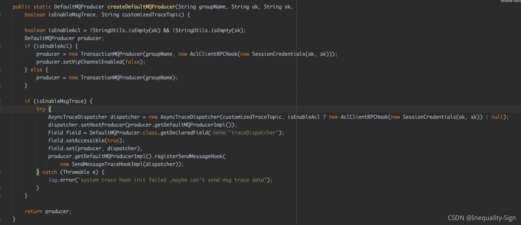
Task: Click 'registerSendMessageHook' method call
Action: [188, 156]
